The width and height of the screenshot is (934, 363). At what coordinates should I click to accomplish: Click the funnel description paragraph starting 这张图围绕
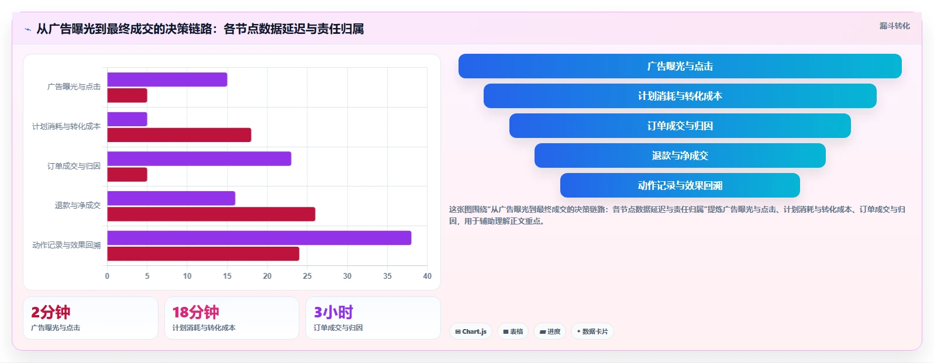pos(677,215)
